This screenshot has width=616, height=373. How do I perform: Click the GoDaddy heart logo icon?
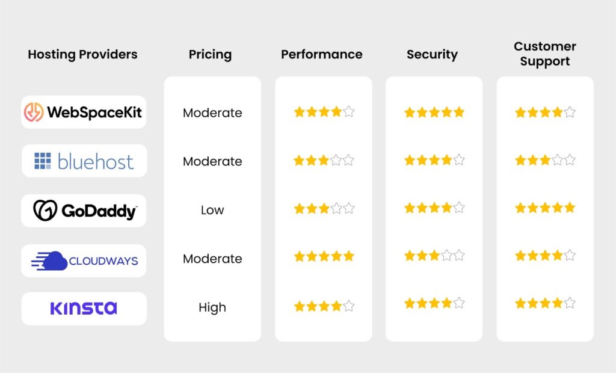click(x=45, y=211)
